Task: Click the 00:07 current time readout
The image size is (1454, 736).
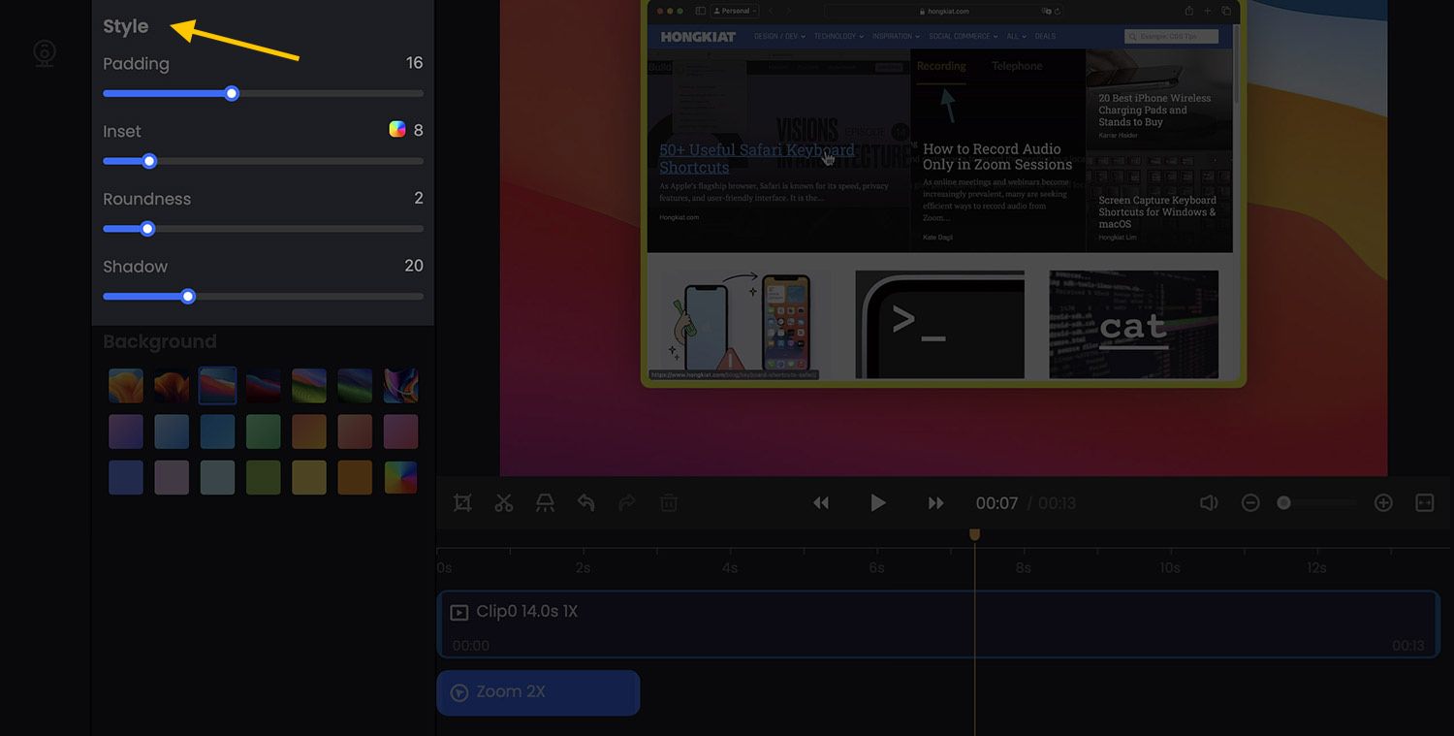Action: pos(996,502)
